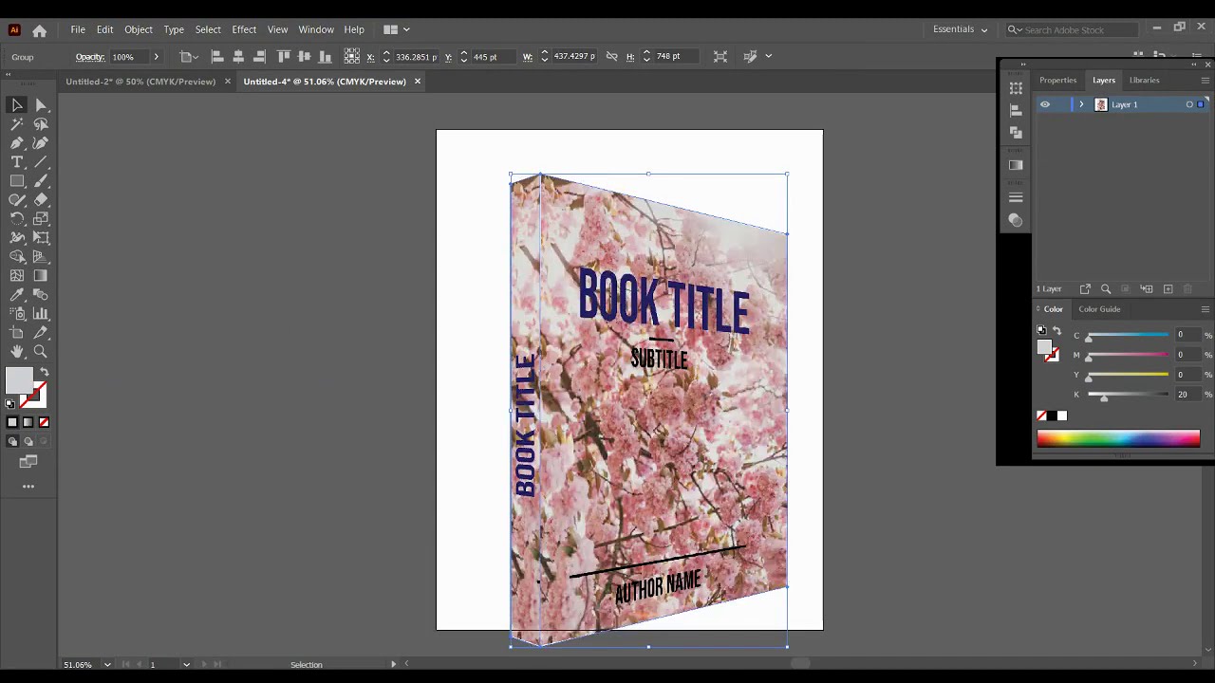Open the Essentials workspace dropdown
This screenshot has height=683, width=1215.
pyautogui.click(x=961, y=29)
